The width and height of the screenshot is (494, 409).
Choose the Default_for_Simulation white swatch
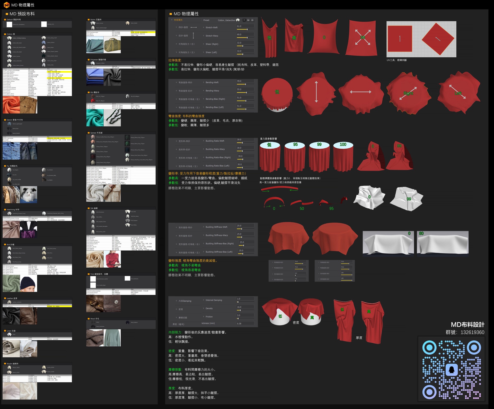tap(9, 24)
